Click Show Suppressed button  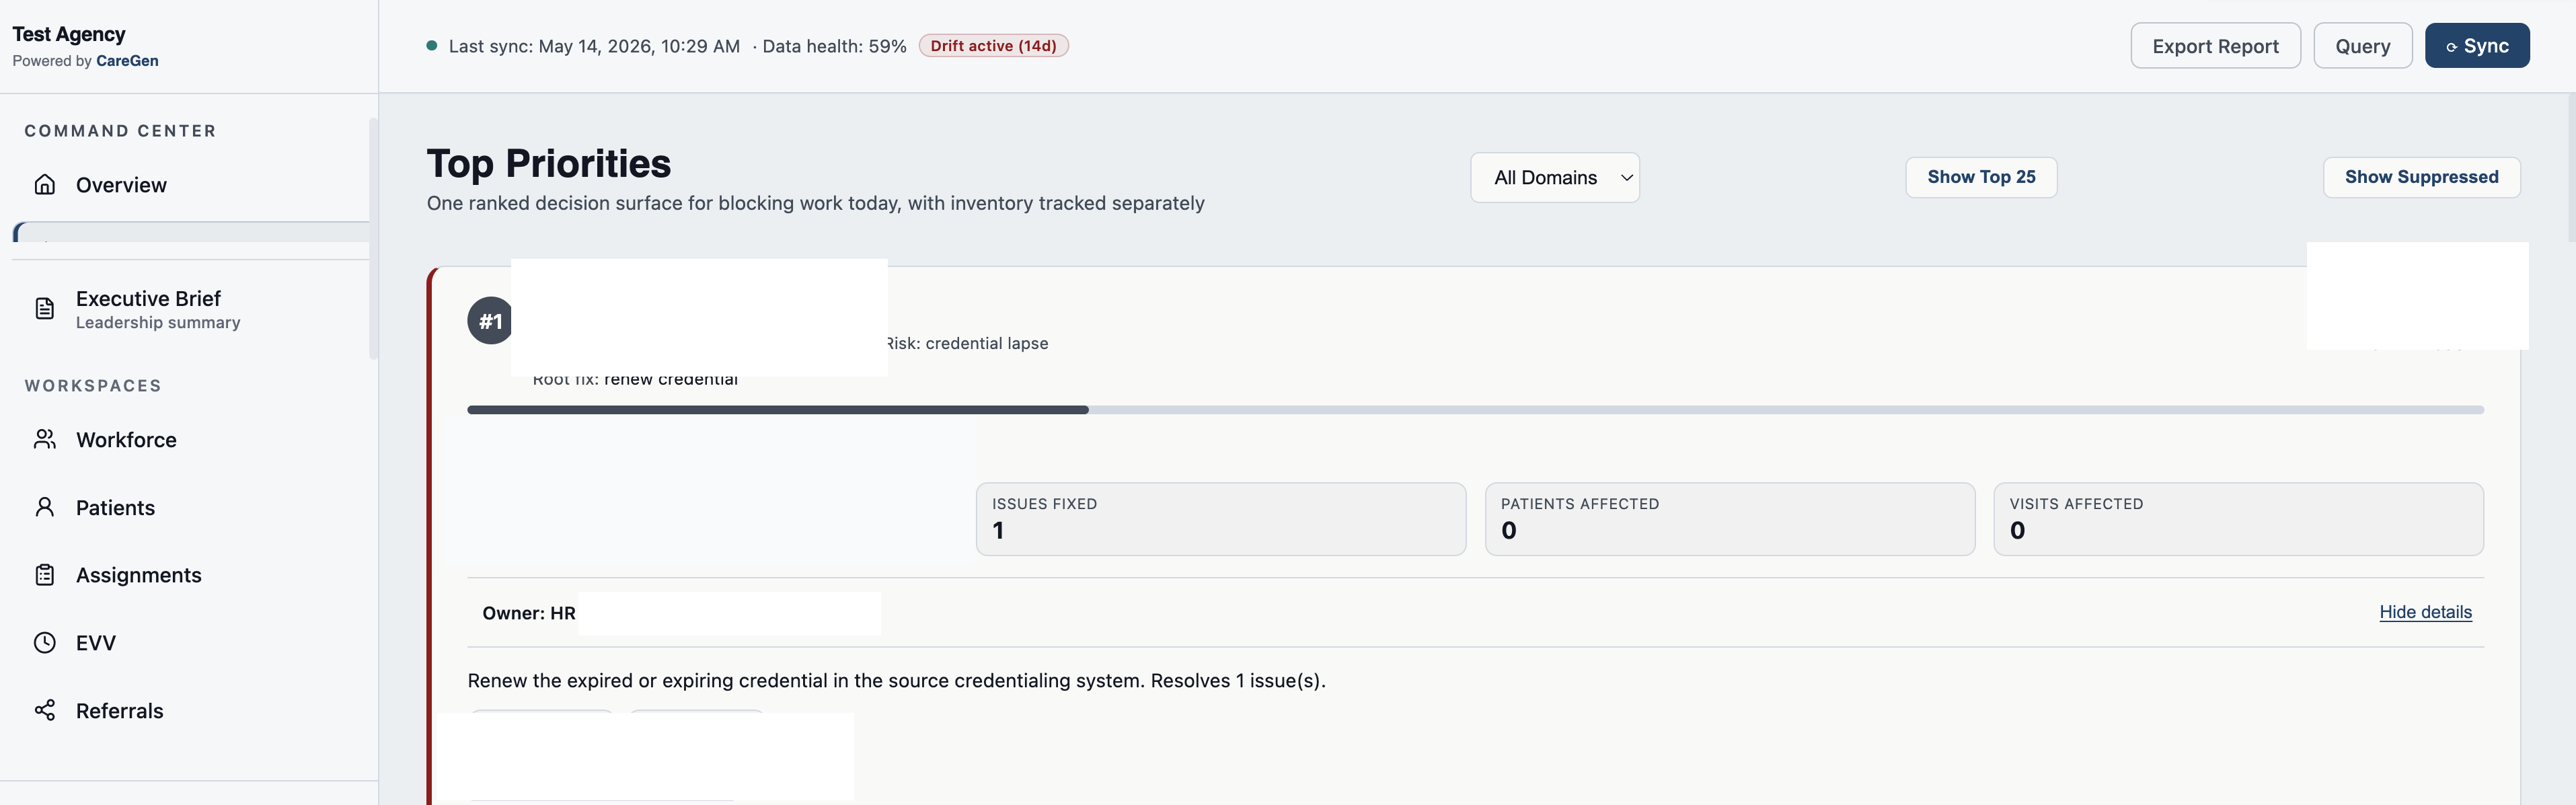click(x=2421, y=177)
